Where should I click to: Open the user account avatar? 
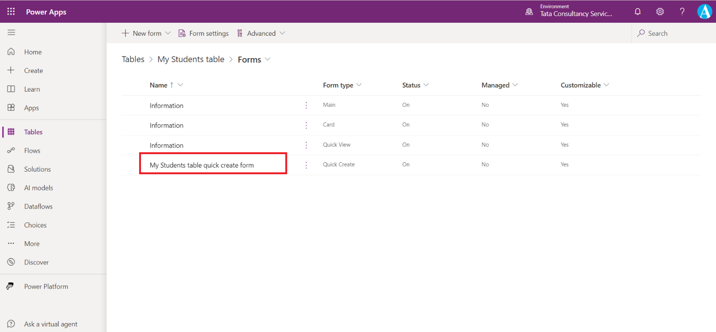click(704, 12)
